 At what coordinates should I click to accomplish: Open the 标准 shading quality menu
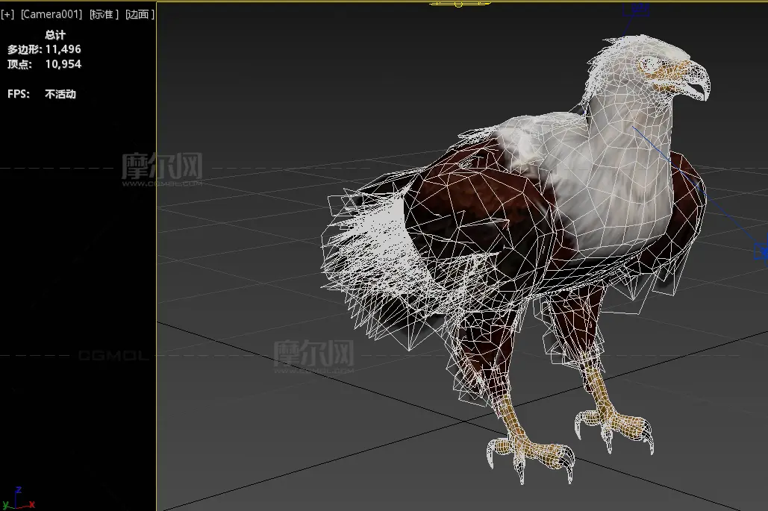pyautogui.click(x=104, y=14)
